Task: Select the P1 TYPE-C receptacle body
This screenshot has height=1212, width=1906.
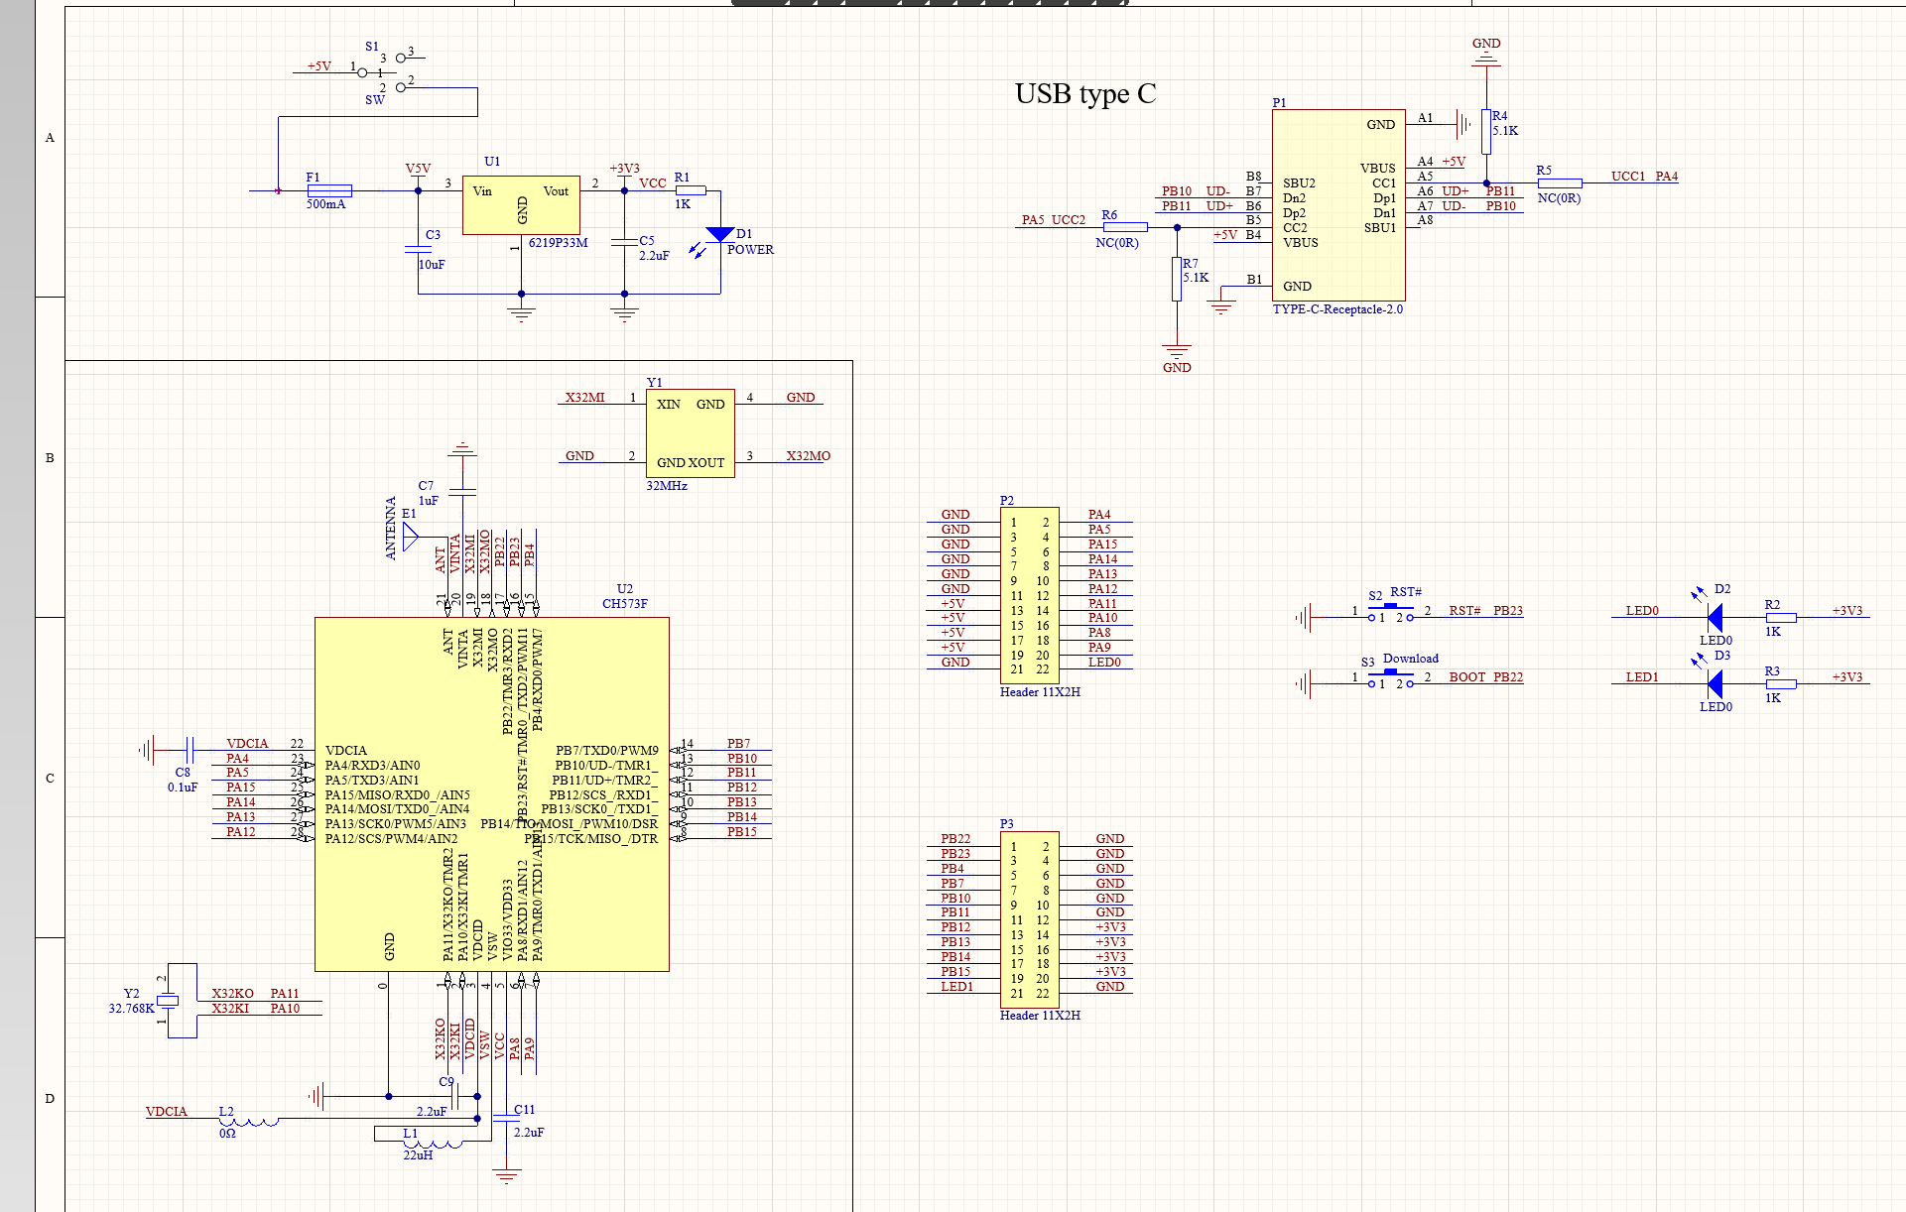Action: (1338, 205)
